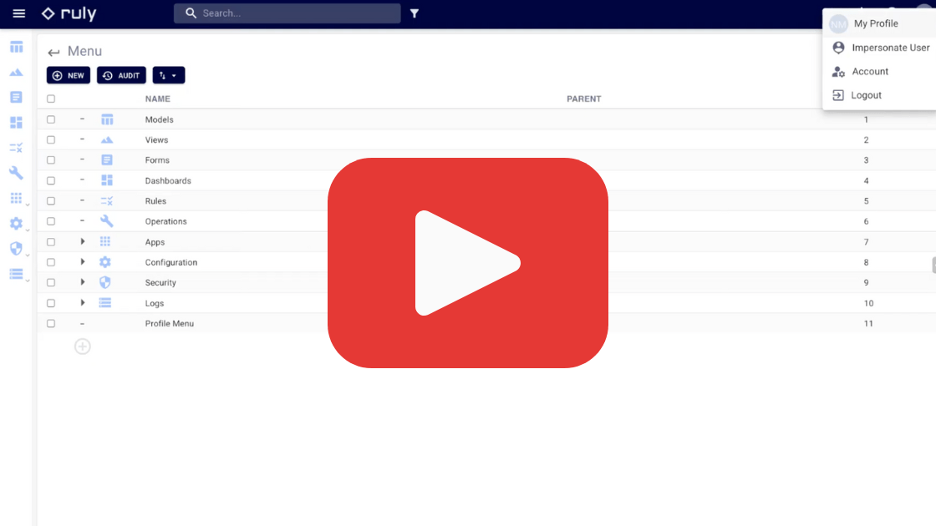Click the Dashboards row tiles icon

pyautogui.click(x=107, y=180)
